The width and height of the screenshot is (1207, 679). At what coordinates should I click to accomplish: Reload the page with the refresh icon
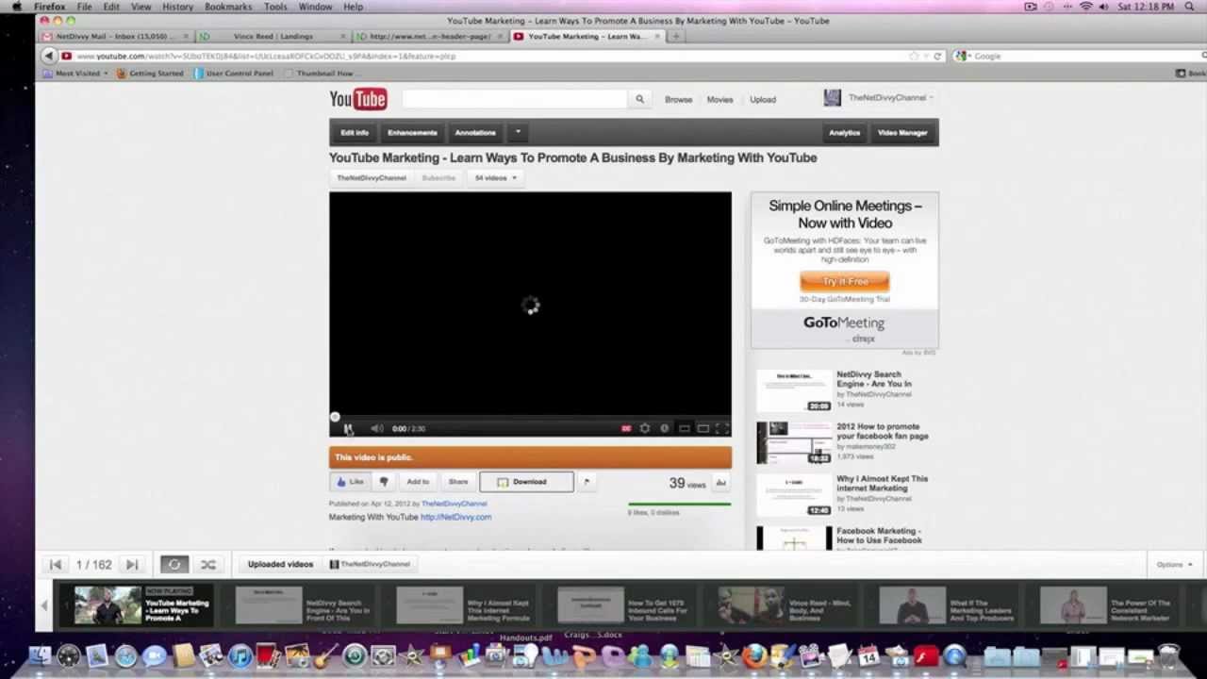point(937,57)
